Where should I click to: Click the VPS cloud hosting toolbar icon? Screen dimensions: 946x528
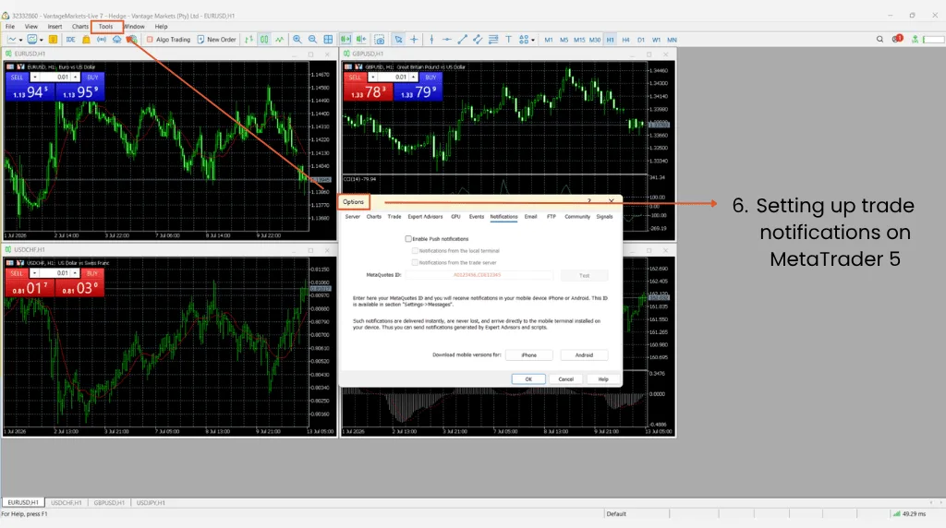click(116, 40)
